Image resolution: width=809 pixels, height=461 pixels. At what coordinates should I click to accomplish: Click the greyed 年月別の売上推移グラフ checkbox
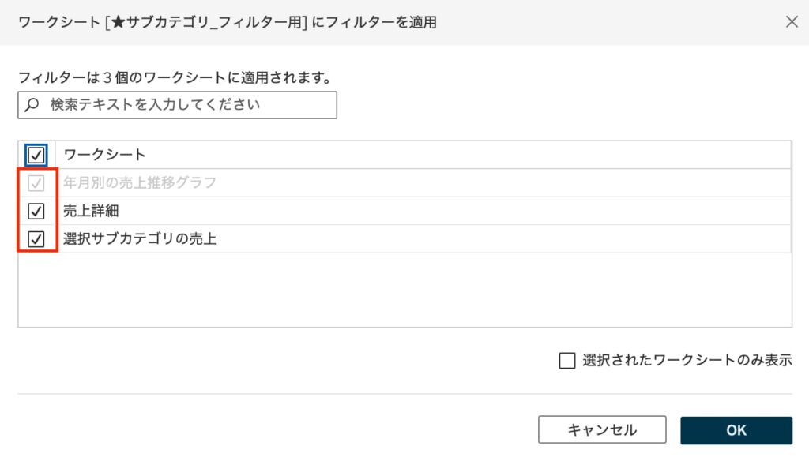(36, 183)
